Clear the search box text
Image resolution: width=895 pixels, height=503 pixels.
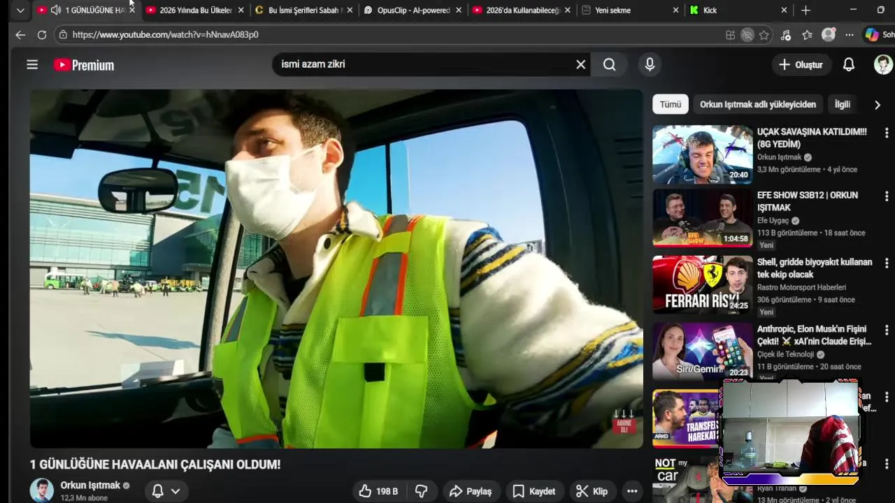coord(580,64)
